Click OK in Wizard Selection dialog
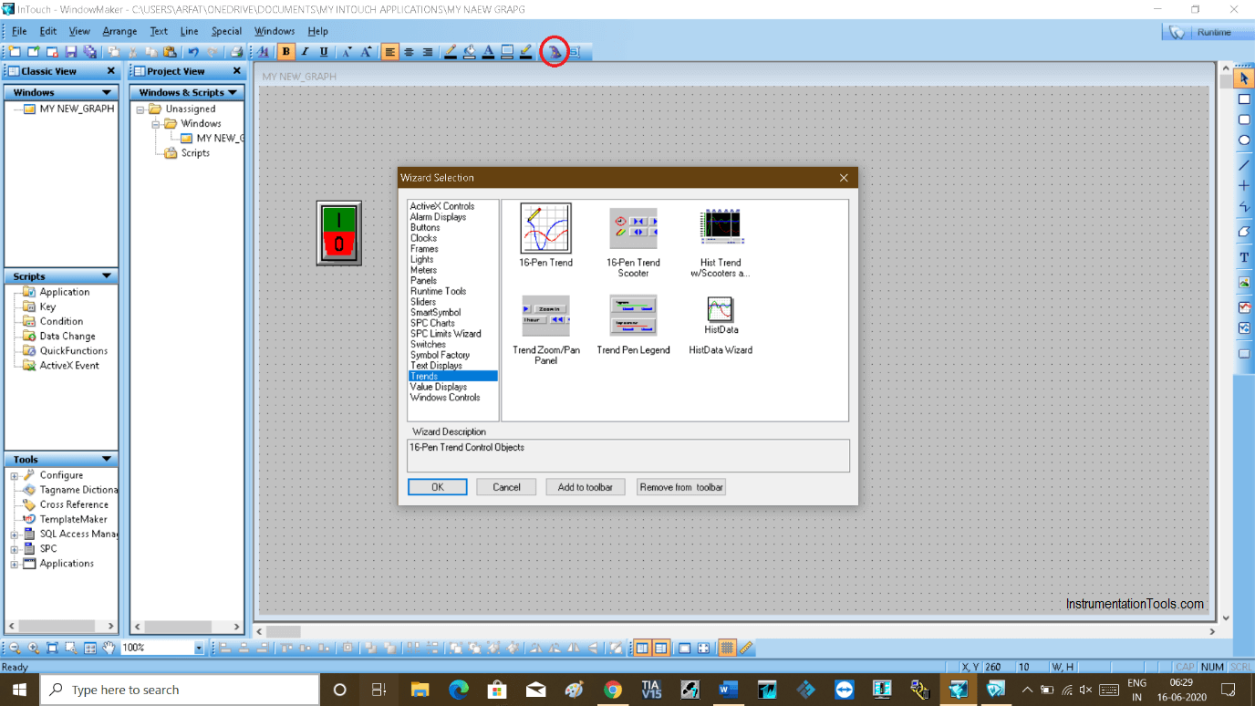This screenshot has height=706, width=1255. 438,487
